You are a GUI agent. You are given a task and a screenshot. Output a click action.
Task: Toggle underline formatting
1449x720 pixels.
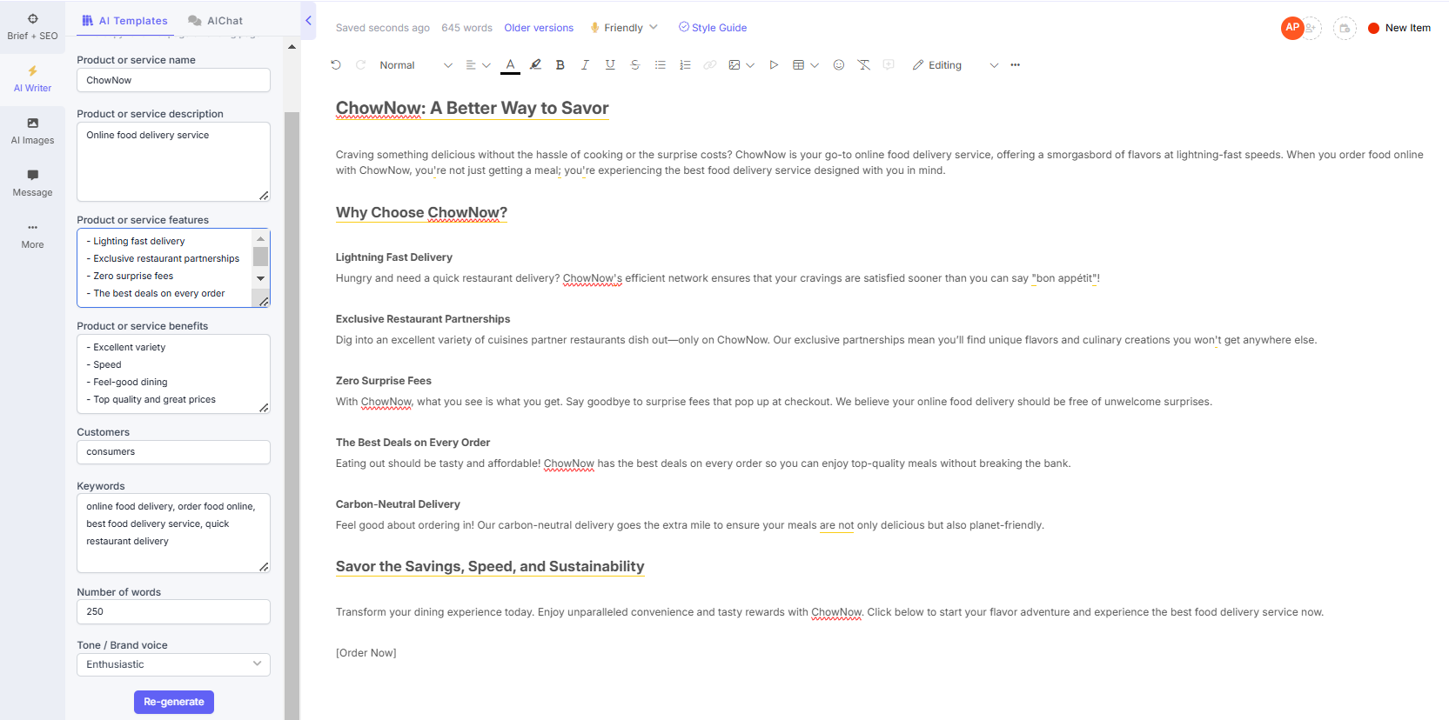(610, 65)
